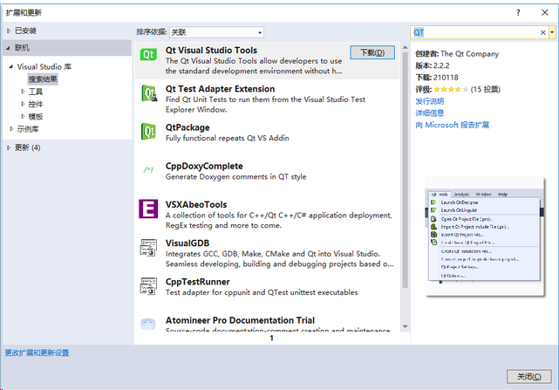The height and width of the screenshot is (390, 559).
Task: Select the VSXAbeoTools result title
Action: tap(196, 204)
